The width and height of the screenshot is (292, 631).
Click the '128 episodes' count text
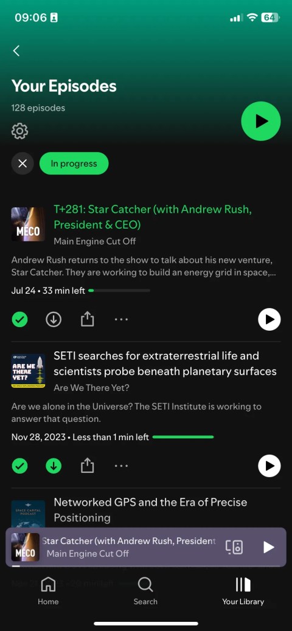(38, 108)
